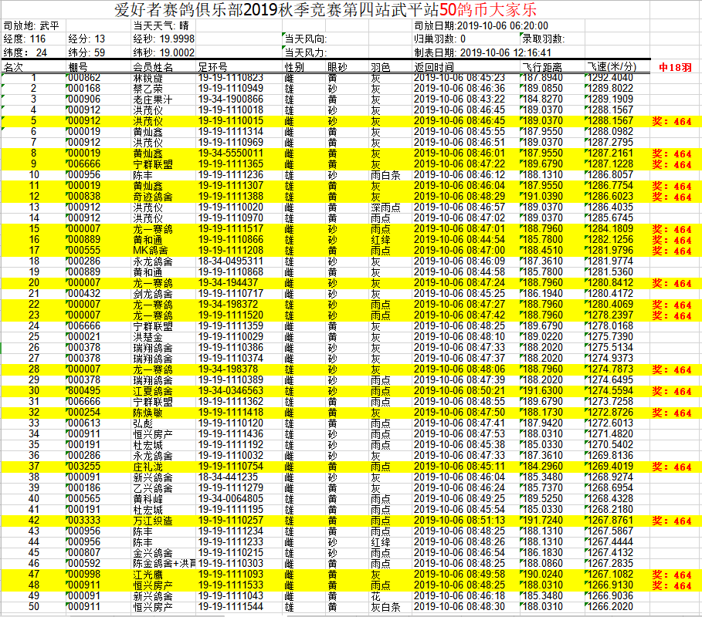This screenshot has height=617, width=702.
Task: Select feather color 雨白条 in rank 10
Action: 385,175
